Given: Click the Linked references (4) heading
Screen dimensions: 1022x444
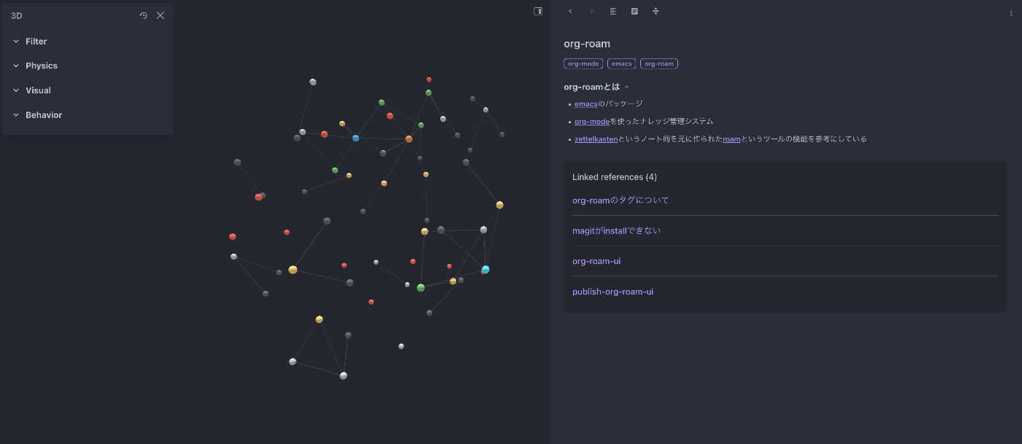Looking at the screenshot, I should (x=615, y=177).
